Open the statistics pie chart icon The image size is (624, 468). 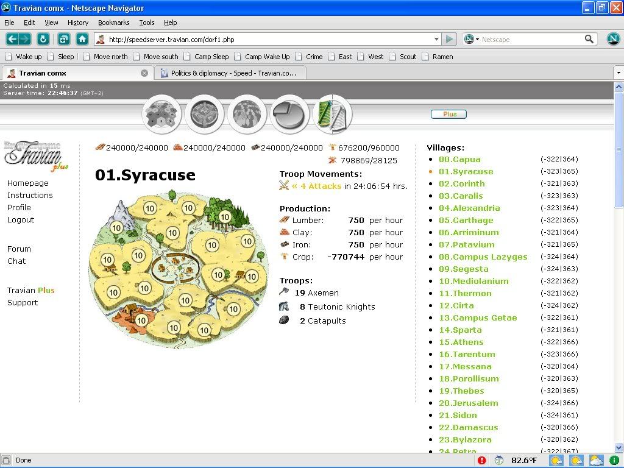(289, 115)
